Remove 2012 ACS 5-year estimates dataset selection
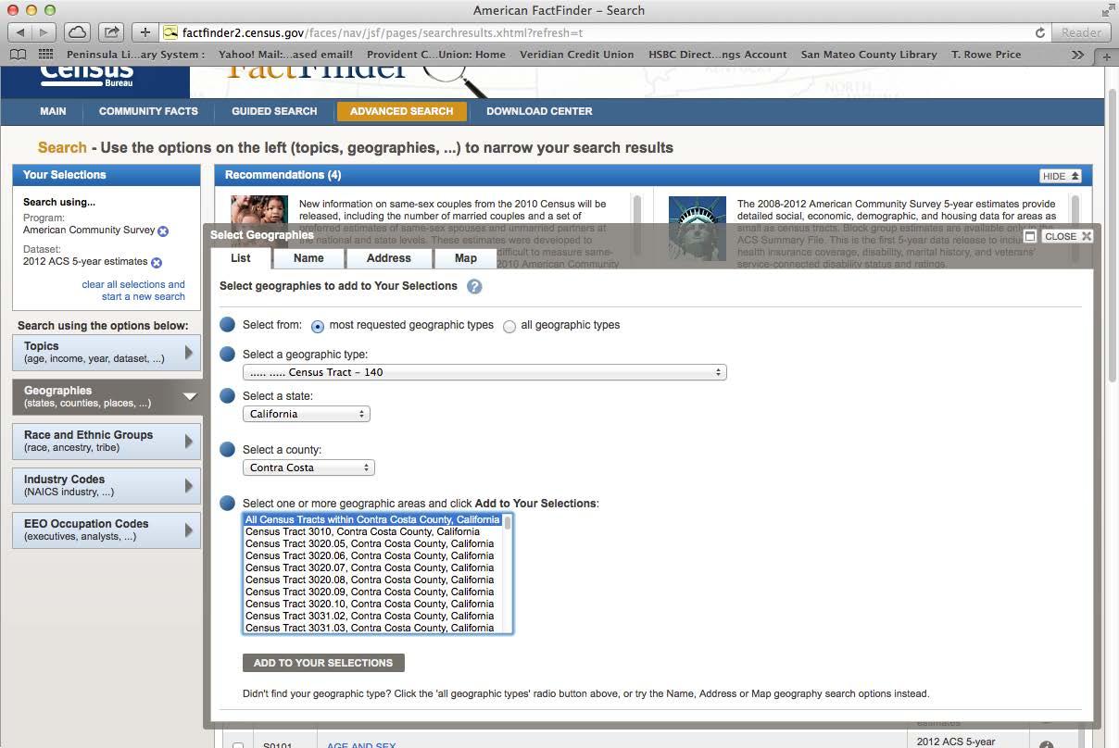1119x748 pixels. (x=157, y=262)
